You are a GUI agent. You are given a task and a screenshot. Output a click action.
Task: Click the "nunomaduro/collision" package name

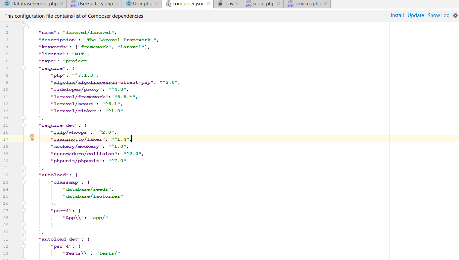84,154
